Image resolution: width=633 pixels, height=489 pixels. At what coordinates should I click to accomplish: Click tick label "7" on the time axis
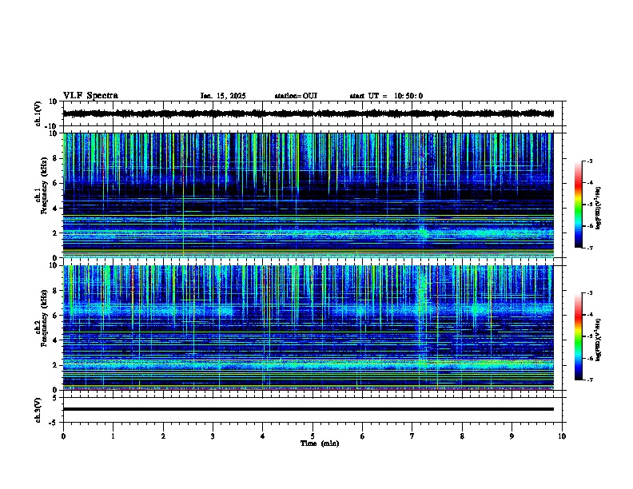click(412, 436)
